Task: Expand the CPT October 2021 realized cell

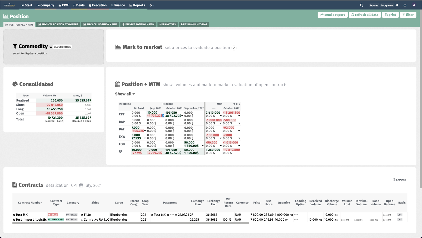Action: 182,116
